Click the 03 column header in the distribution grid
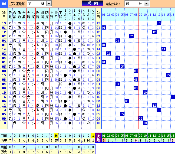Viewport: 175px width, 154px height. click(113, 15)
